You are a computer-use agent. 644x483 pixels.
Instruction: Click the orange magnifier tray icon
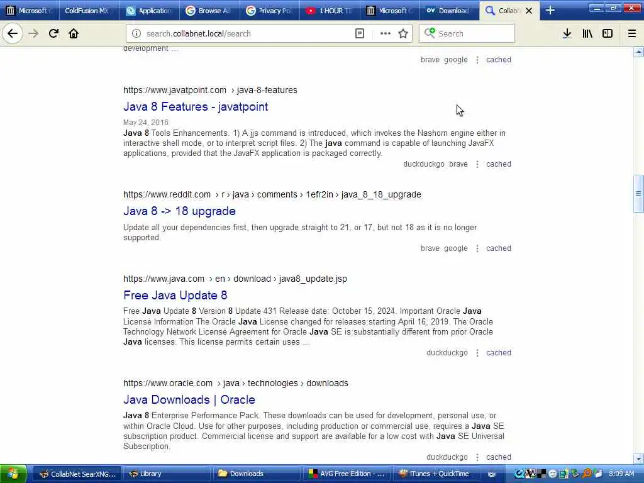(587, 474)
